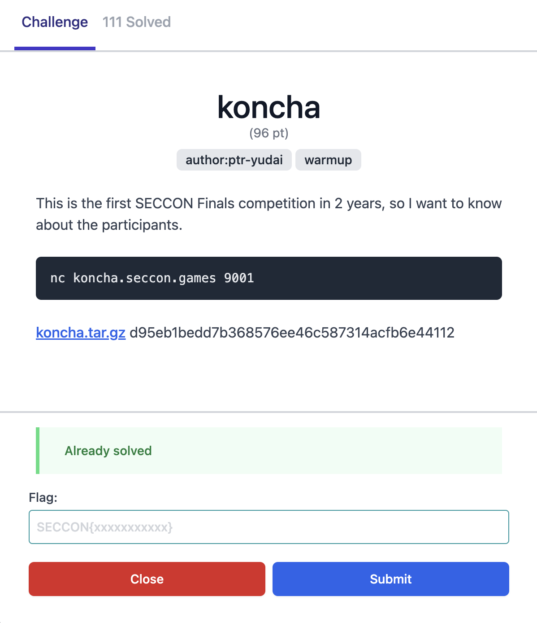Focus the Flag input field
Image resolution: width=537 pixels, height=623 pixels.
pos(269,527)
